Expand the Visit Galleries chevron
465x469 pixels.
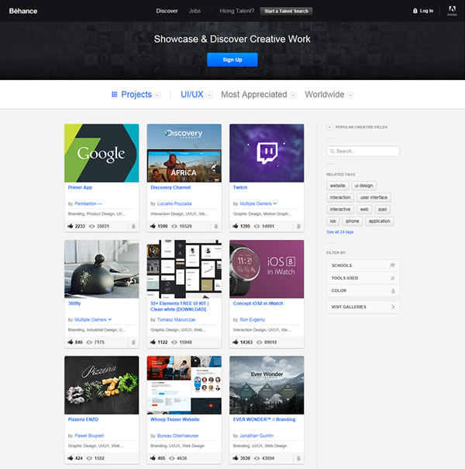point(393,307)
